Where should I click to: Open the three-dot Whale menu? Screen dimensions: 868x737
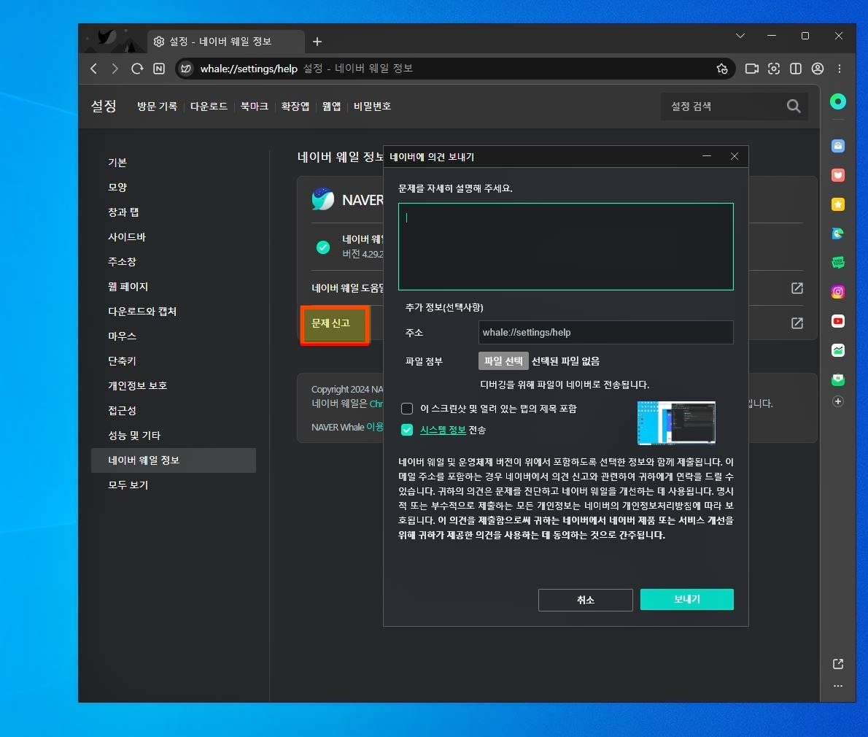coord(840,69)
